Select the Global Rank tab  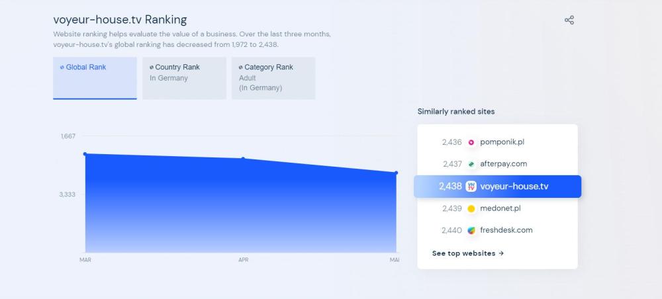coord(95,77)
